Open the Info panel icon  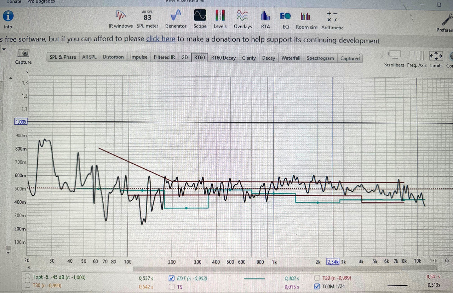click(x=8, y=16)
